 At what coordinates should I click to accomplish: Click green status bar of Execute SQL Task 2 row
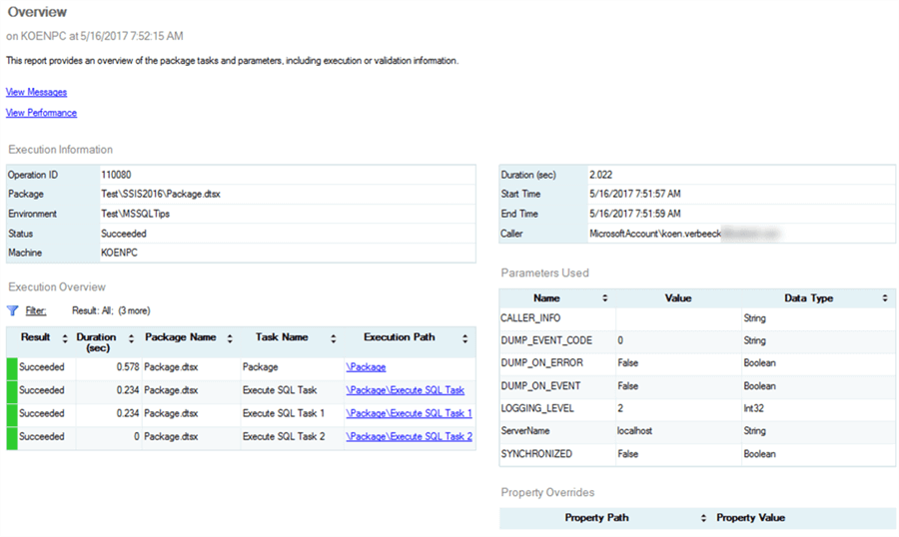point(12,437)
